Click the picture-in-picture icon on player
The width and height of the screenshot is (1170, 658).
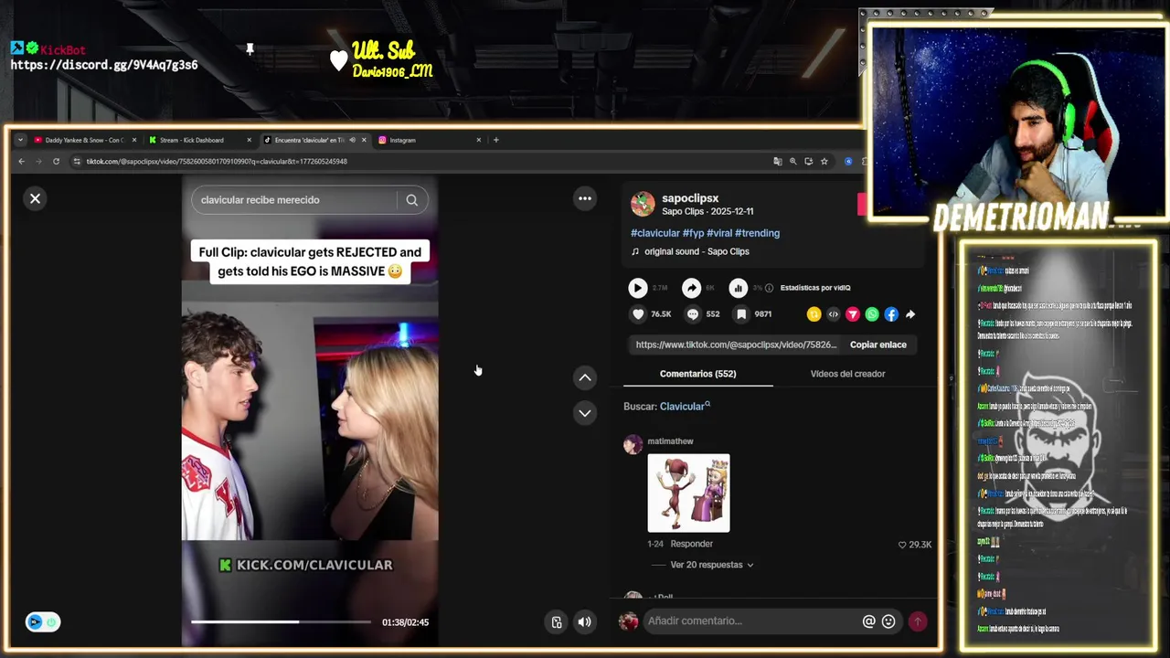point(556,622)
